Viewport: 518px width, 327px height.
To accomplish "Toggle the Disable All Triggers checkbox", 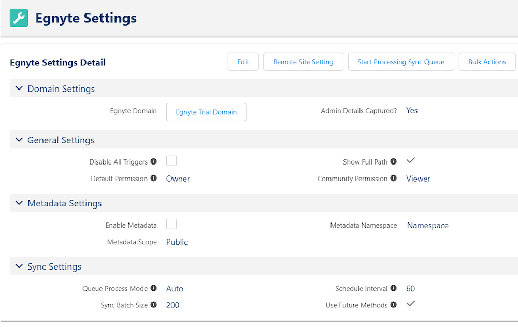I will tap(171, 161).
